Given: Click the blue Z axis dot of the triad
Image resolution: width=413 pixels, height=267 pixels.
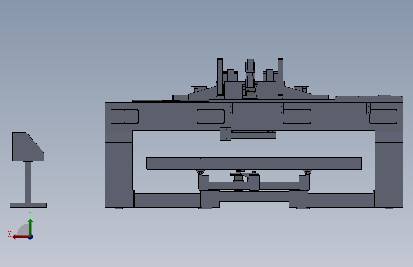Looking at the screenshot, I should pos(31,237).
